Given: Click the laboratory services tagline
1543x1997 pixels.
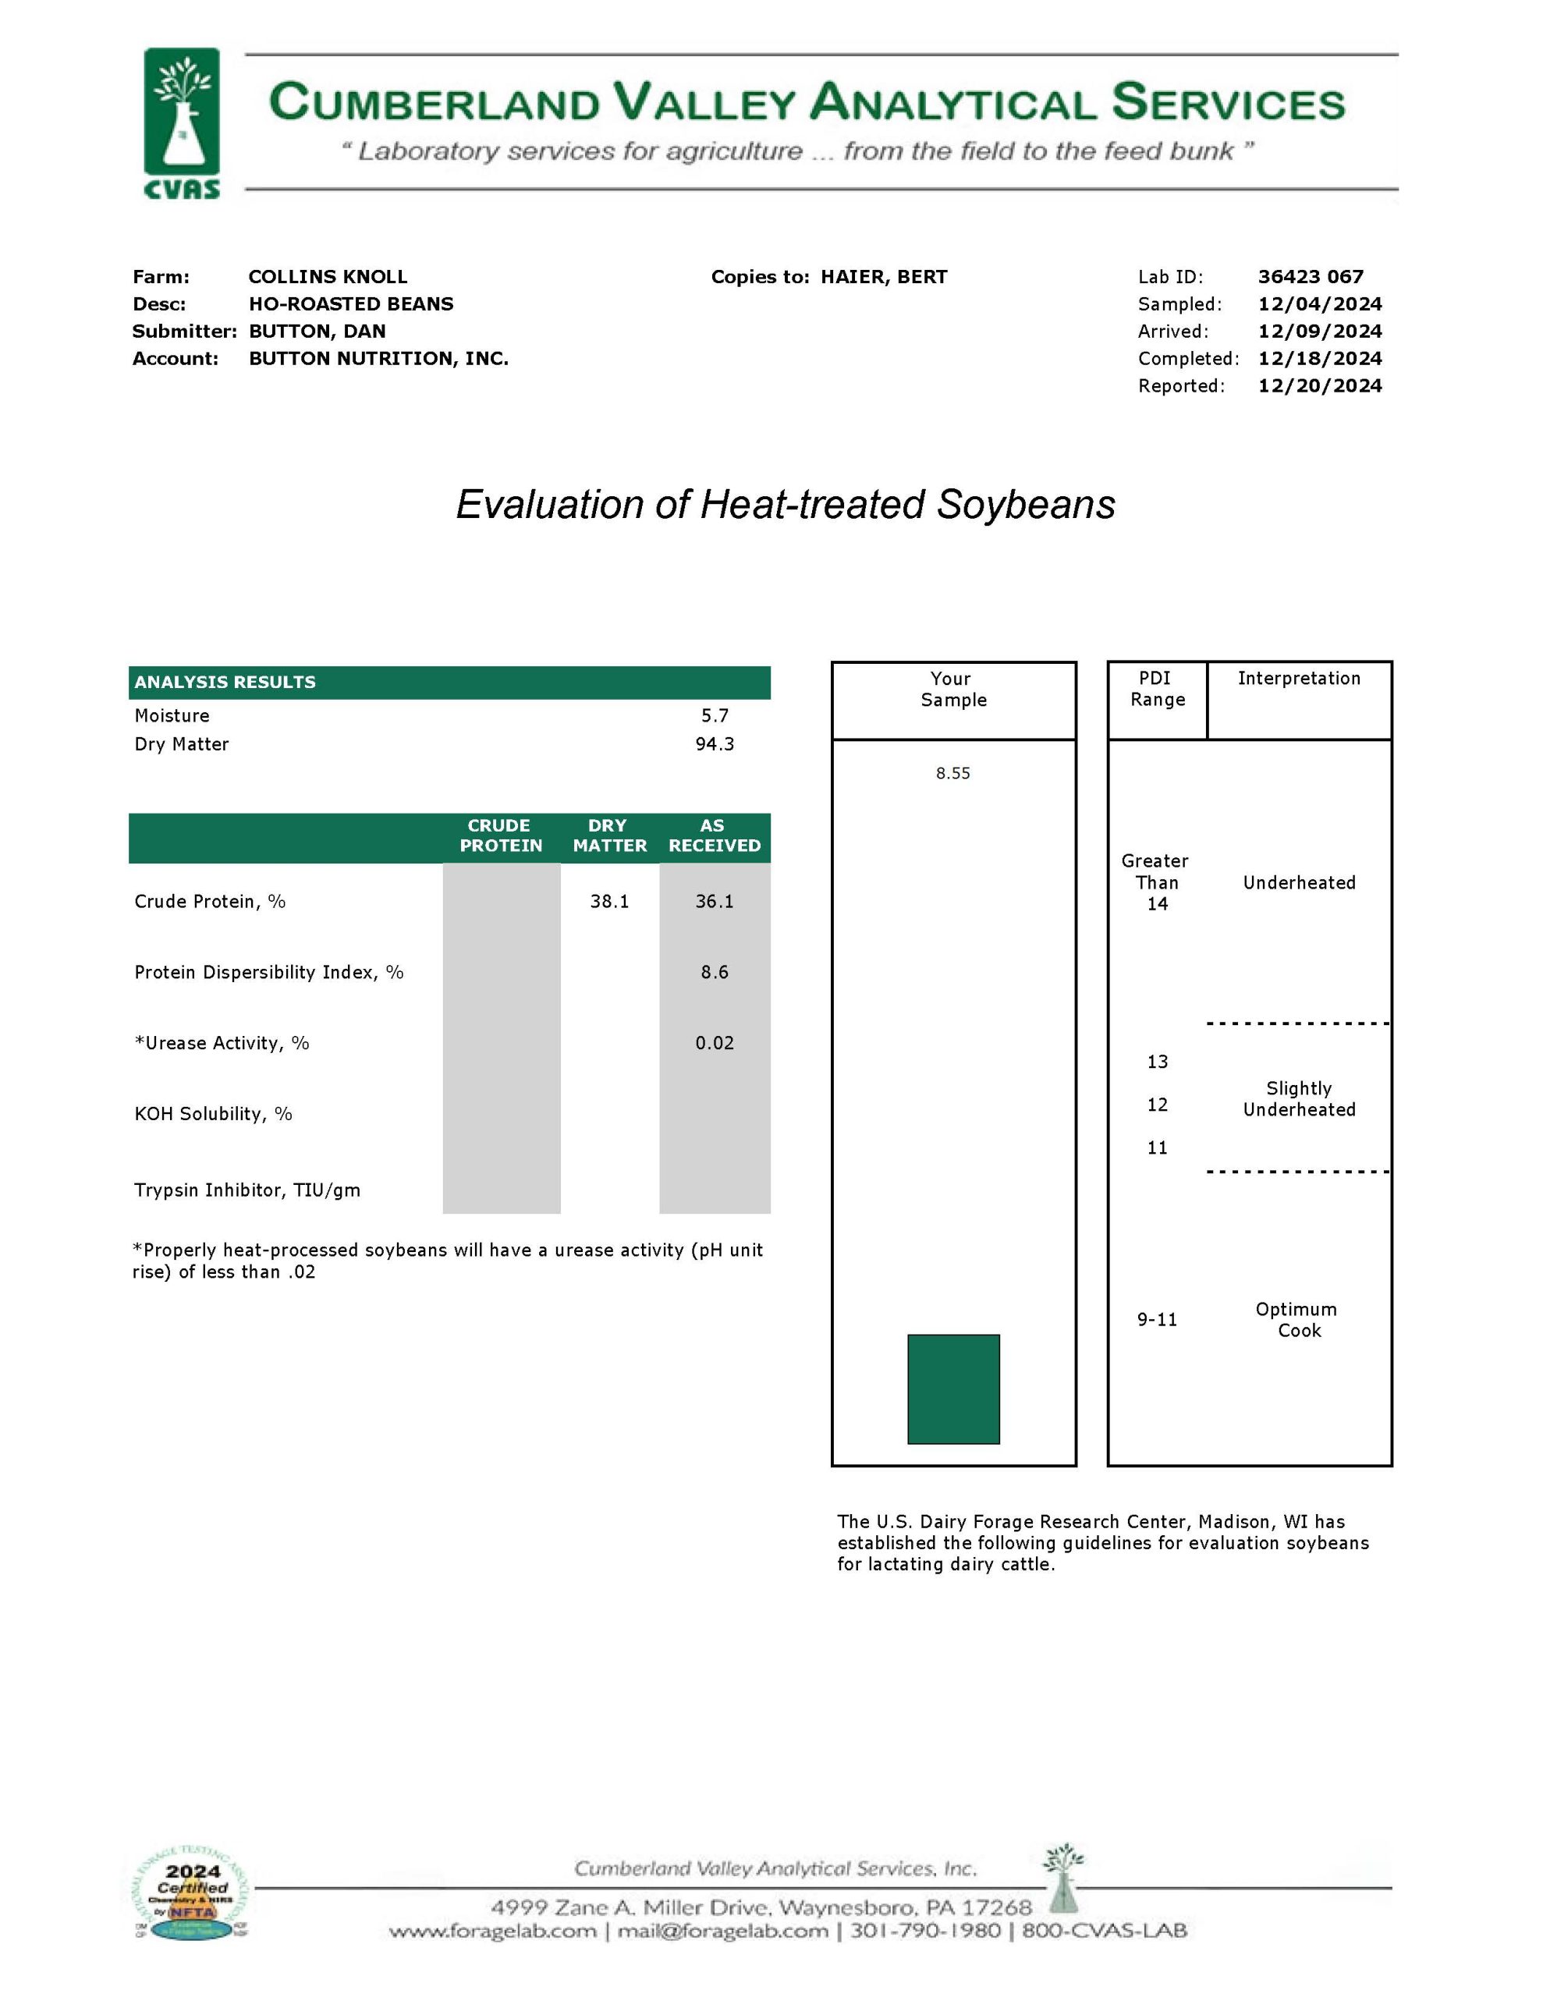Looking at the screenshot, I should (x=796, y=151).
